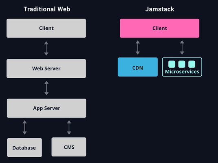Click the first teal microservice square
This screenshot has height=163, width=218.
(172, 64)
